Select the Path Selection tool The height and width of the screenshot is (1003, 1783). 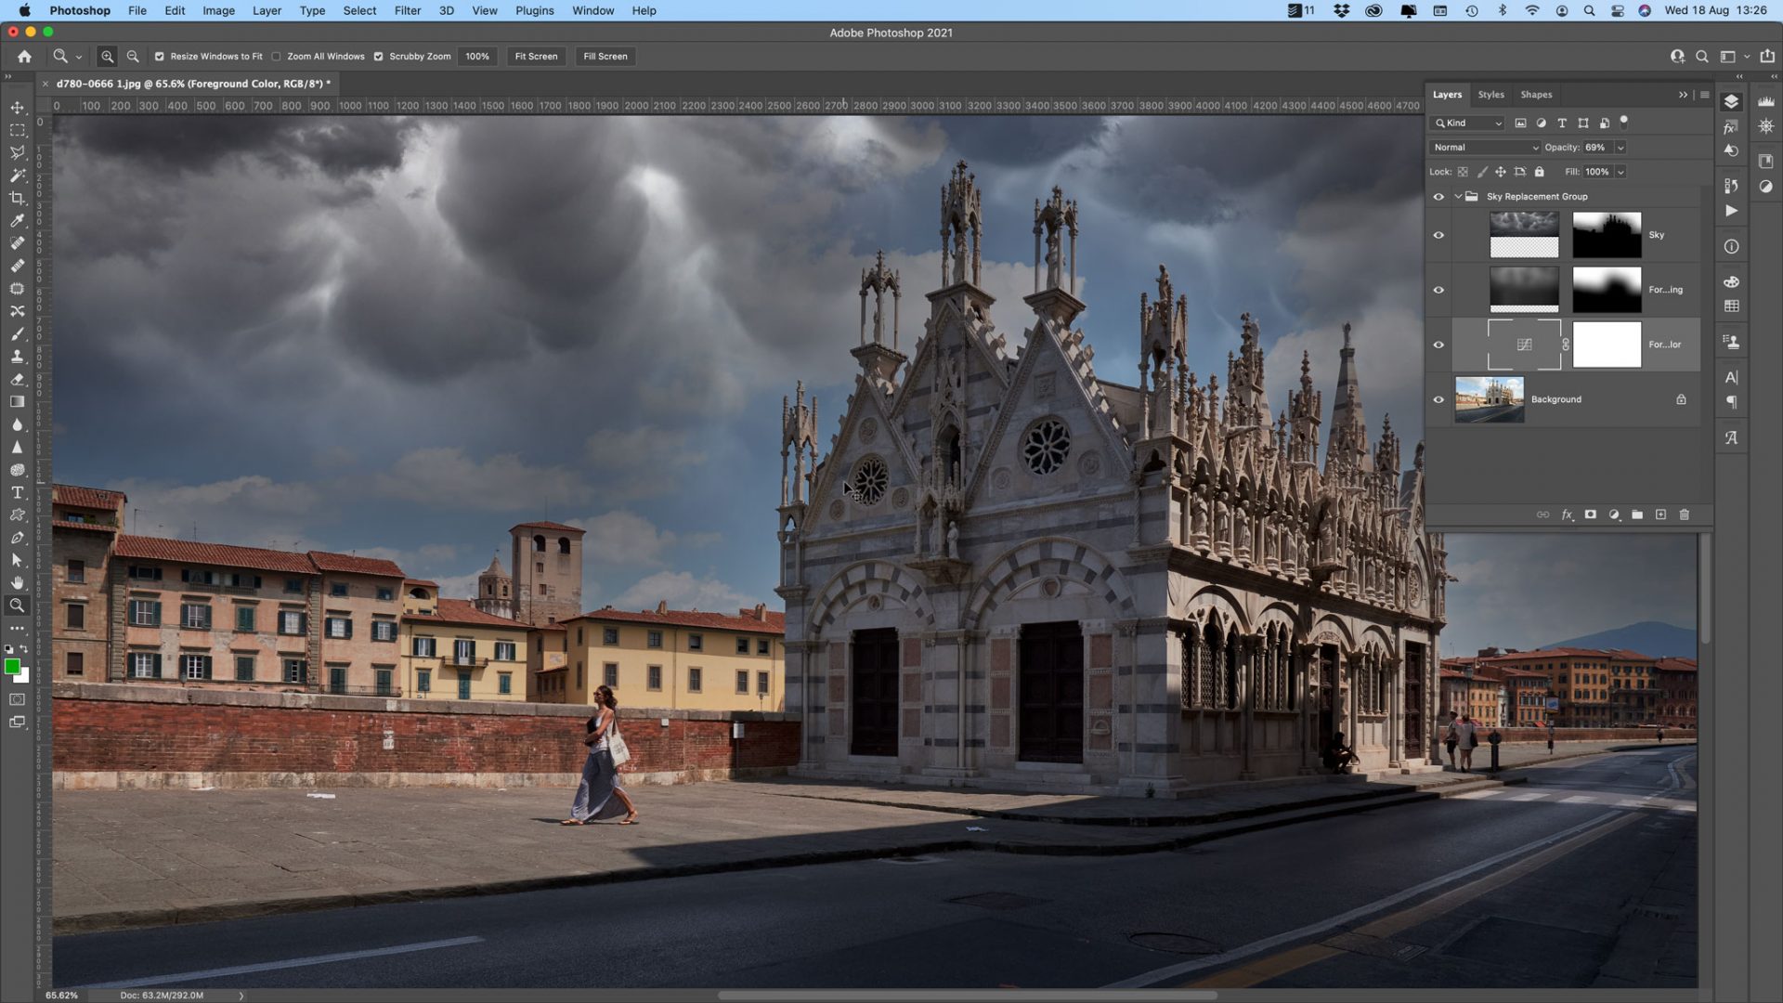17,560
